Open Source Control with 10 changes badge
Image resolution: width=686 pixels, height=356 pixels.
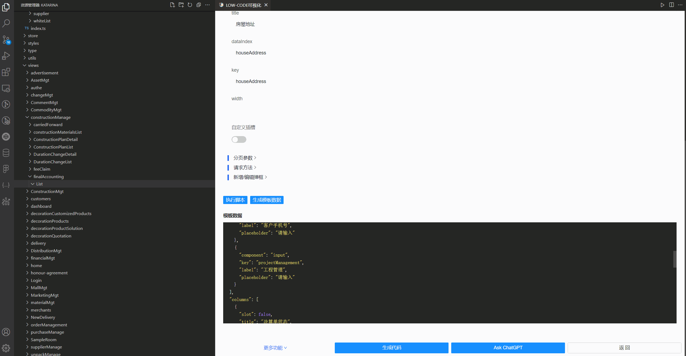click(x=6, y=40)
